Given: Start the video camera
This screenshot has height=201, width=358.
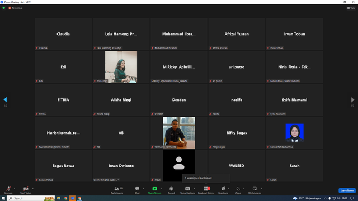Looking at the screenshot, I should click(x=26, y=190).
